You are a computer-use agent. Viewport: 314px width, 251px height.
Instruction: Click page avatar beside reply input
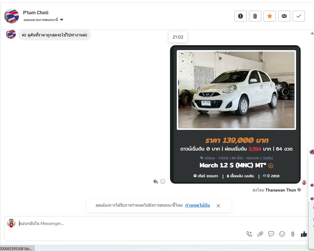pos(11,223)
